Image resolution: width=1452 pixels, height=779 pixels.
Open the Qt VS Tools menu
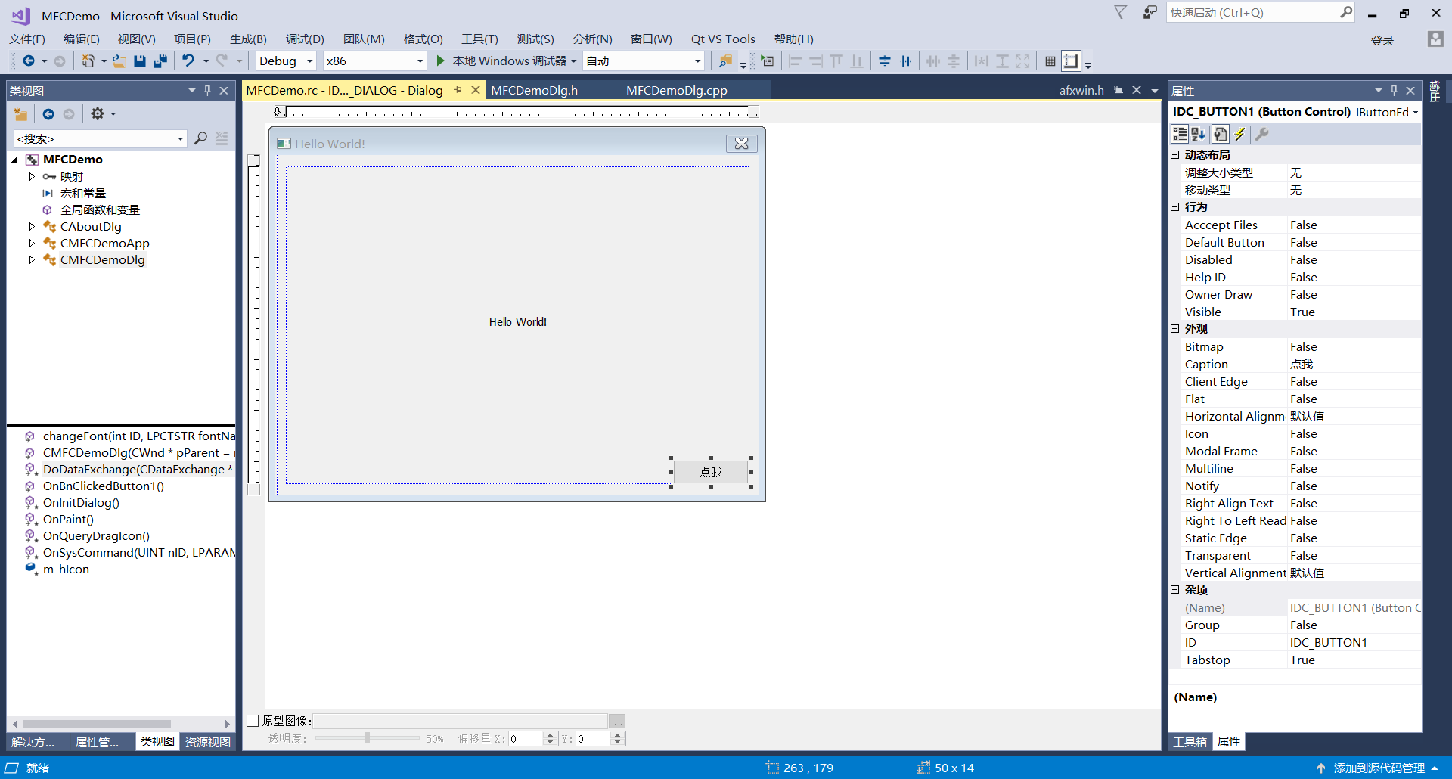click(x=723, y=39)
